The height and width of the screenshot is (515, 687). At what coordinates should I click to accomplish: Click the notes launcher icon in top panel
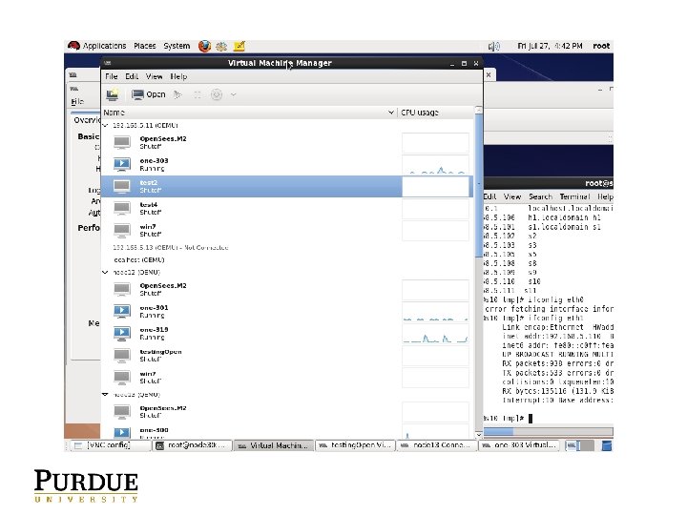point(239,46)
